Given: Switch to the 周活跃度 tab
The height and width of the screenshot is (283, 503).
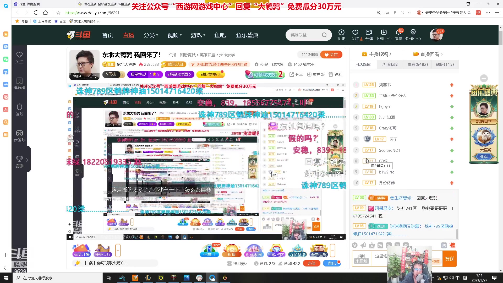Looking at the screenshot, I should 390,64.
